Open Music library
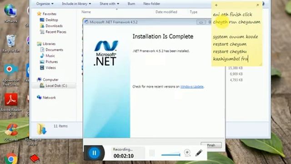 50,56
